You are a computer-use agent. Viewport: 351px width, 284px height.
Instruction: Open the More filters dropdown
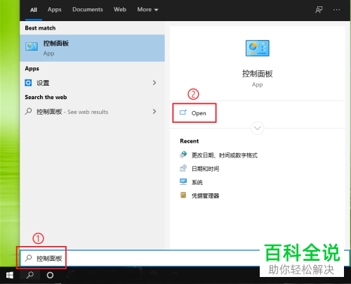coord(147,10)
